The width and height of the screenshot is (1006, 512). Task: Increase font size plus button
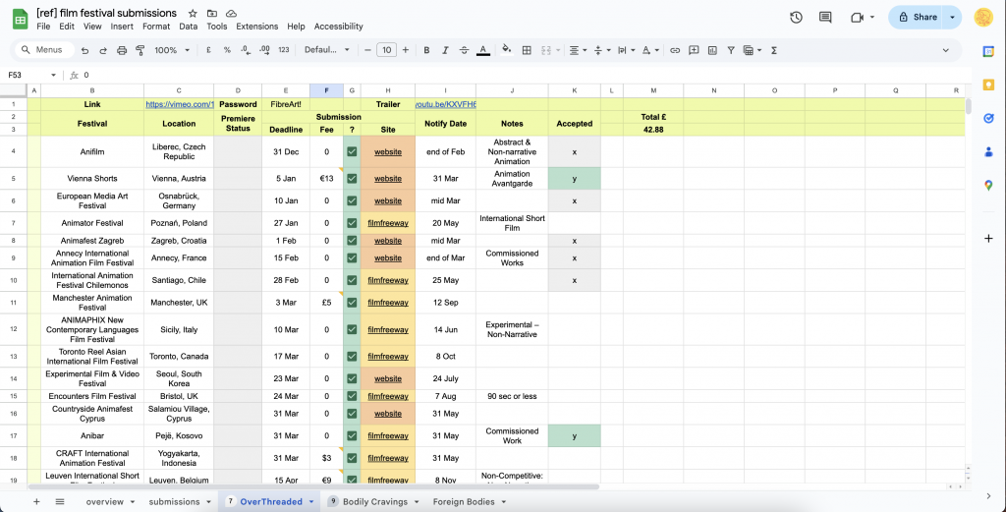pyautogui.click(x=406, y=50)
